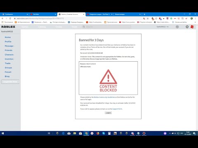
Task: Bookmark this page with the star icon
Action: click(148, 18)
